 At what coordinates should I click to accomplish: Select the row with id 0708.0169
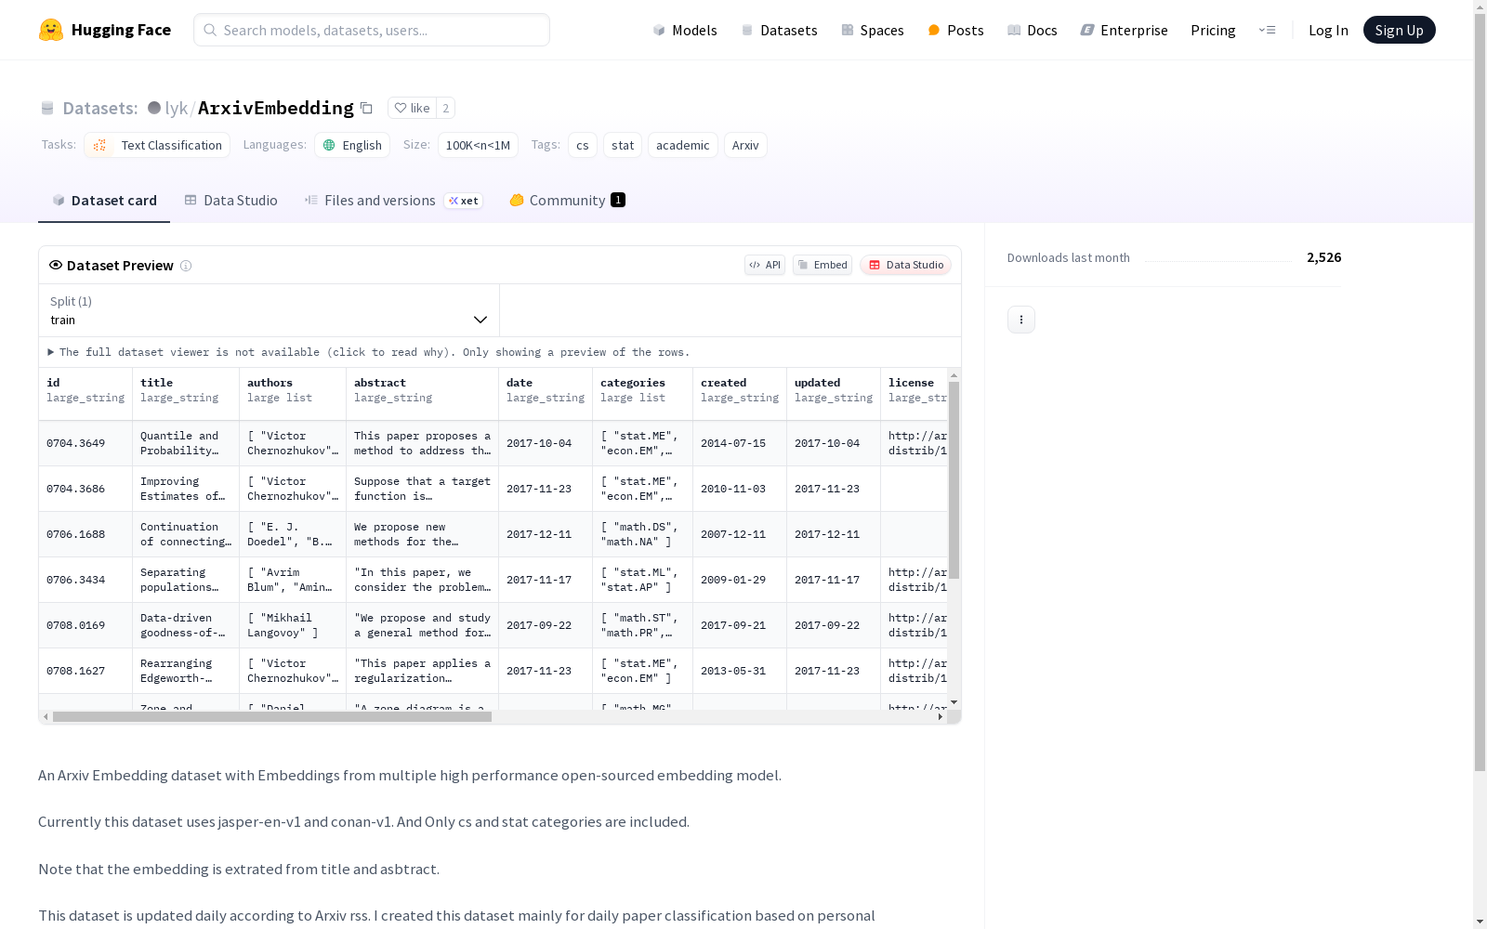[493, 625]
